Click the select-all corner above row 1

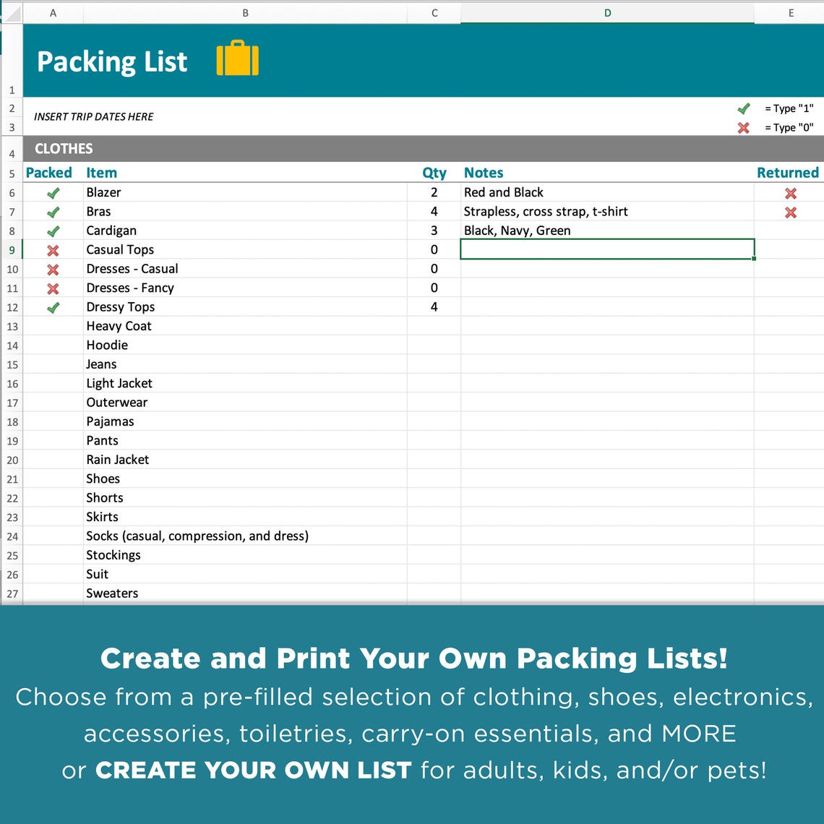(12, 12)
